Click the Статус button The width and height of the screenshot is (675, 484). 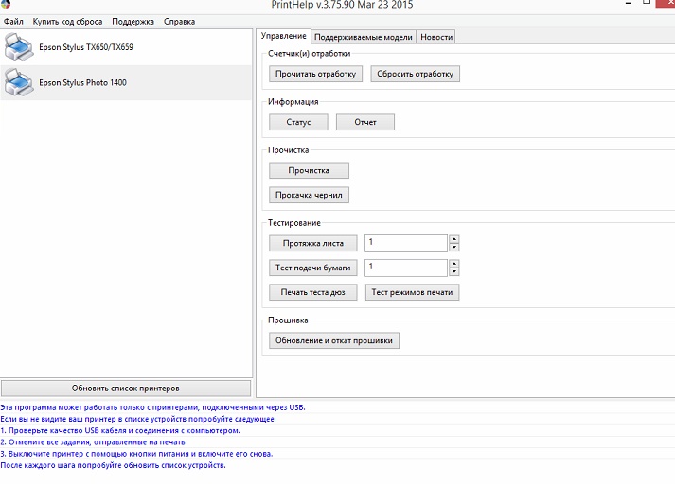pos(298,122)
